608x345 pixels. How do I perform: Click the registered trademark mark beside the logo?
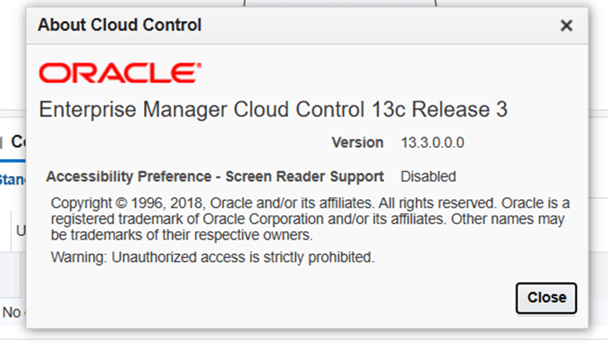pos(198,66)
